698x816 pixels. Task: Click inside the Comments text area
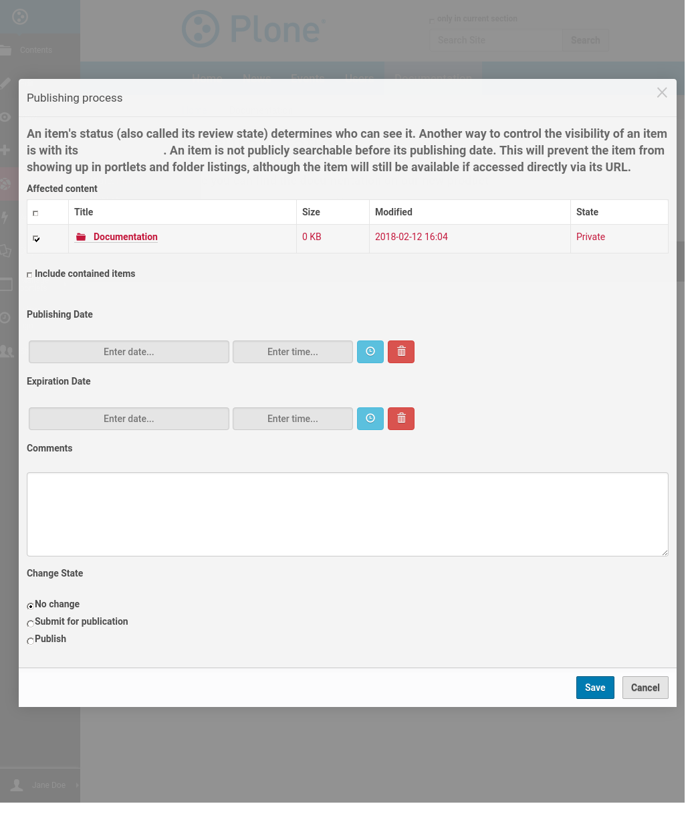pos(347,514)
